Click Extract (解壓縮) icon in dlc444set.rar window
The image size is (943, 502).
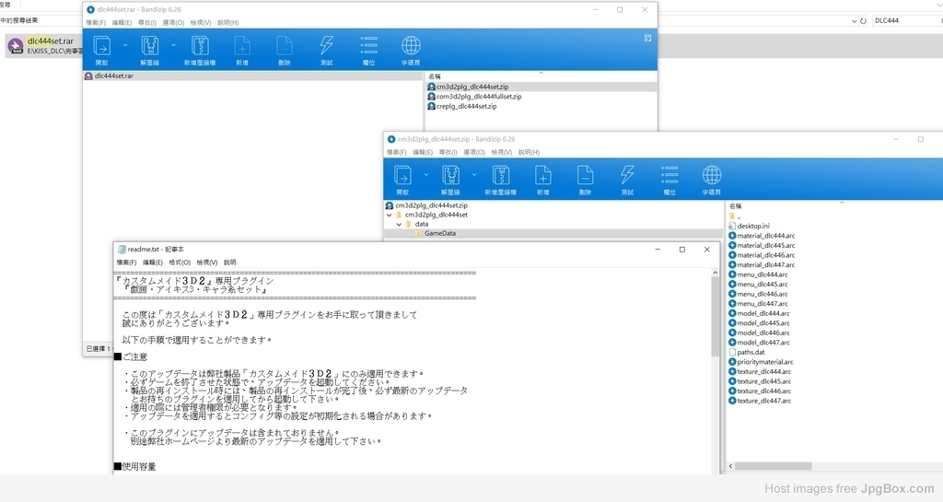[150, 46]
